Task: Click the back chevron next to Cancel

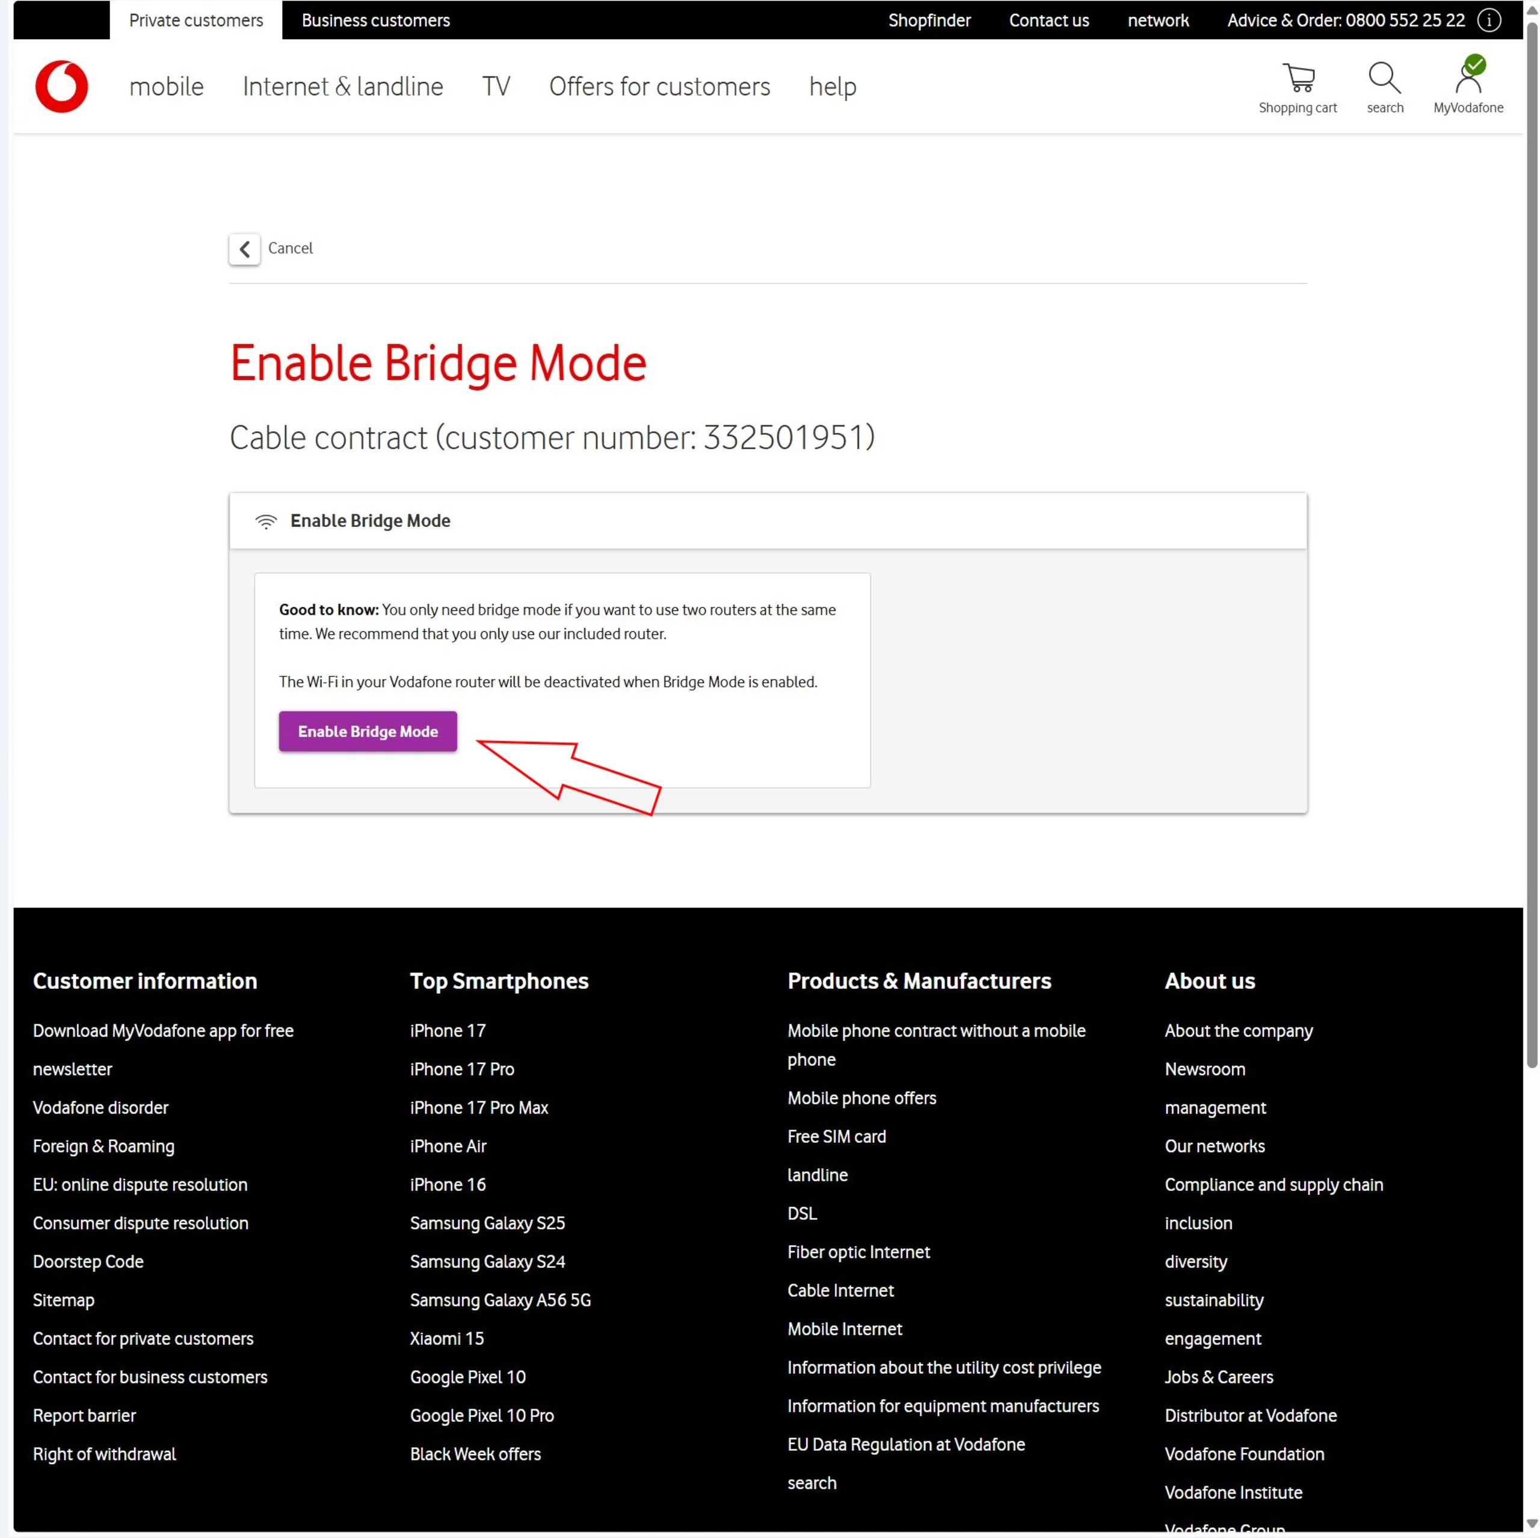Action: tap(245, 248)
